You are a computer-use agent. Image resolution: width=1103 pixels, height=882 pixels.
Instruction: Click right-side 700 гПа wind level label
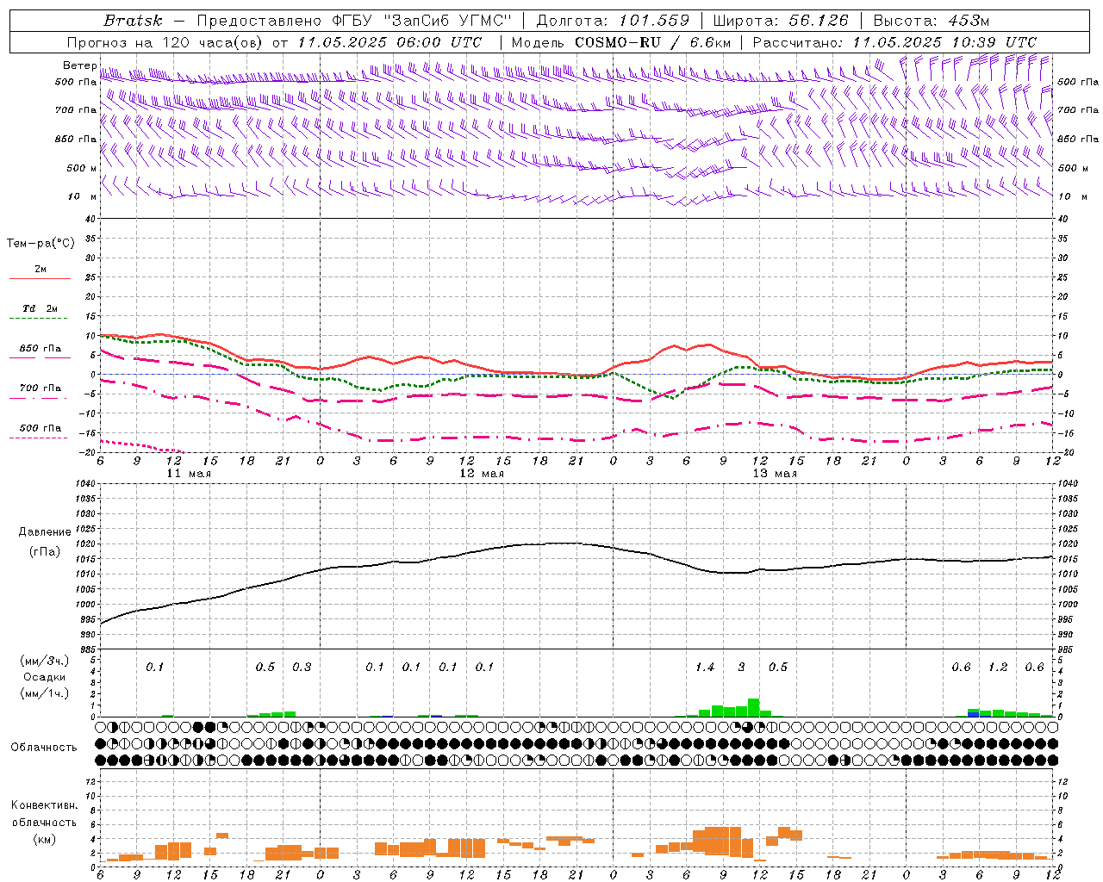click(x=1078, y=110)
